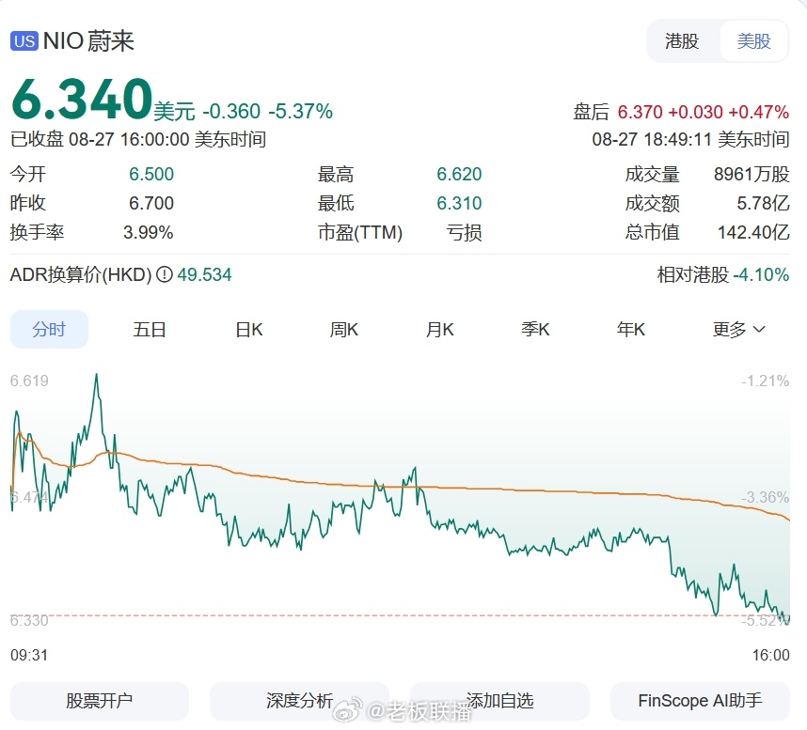Image resolution: width=807 pixels, height=730 pixels.
Task: Click the chart's -1.21% axis label
Action: (765, 381)
